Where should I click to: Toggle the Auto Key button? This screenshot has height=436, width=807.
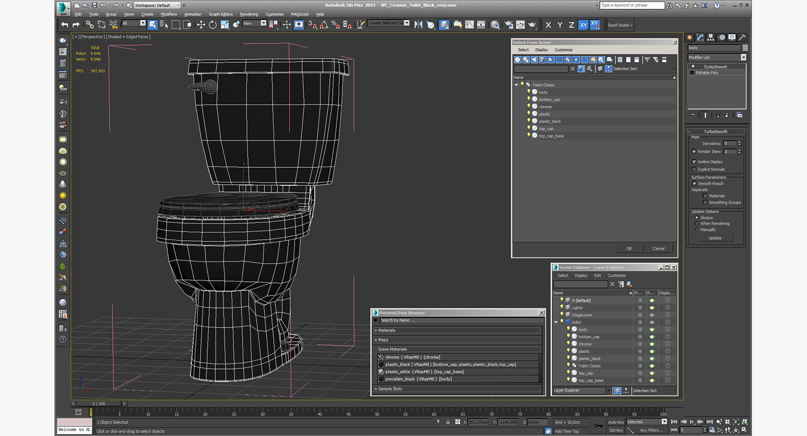point(616,422)
